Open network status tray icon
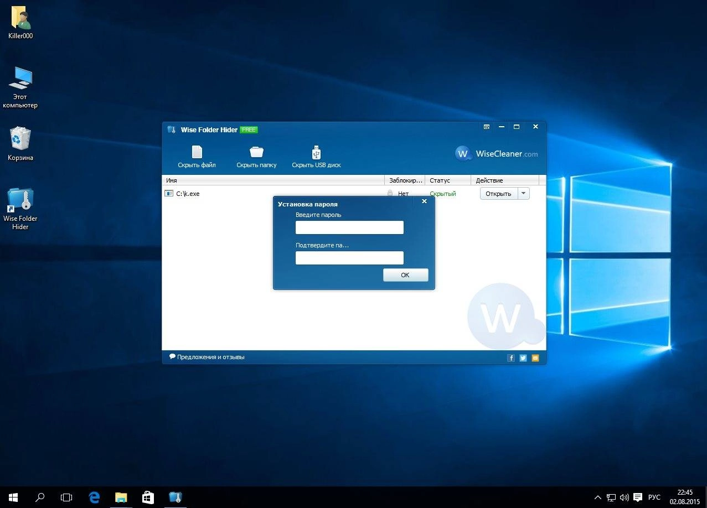The image size is (707, 508). (611, 497)
